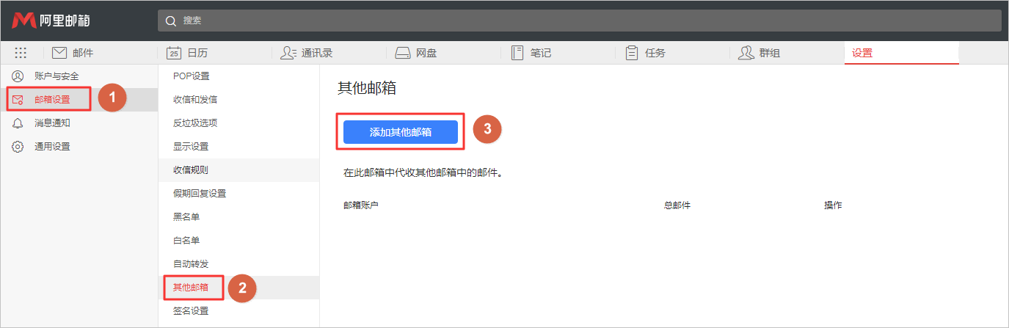Viewport: 1009px width, 328px height.
Task: Open 通讯录 contacts icon
Action: tap(288, 53)
